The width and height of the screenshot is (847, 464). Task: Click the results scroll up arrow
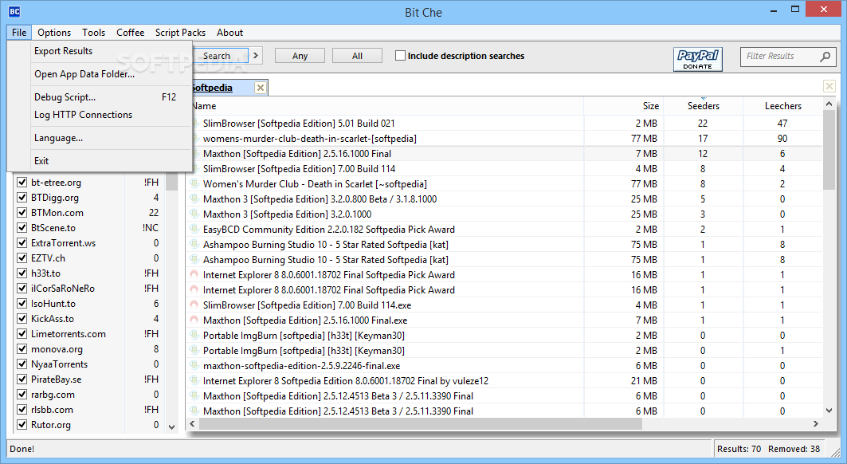tap(829, 104)
